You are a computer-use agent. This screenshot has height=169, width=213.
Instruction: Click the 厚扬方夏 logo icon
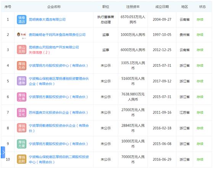(x=22, y=144)
